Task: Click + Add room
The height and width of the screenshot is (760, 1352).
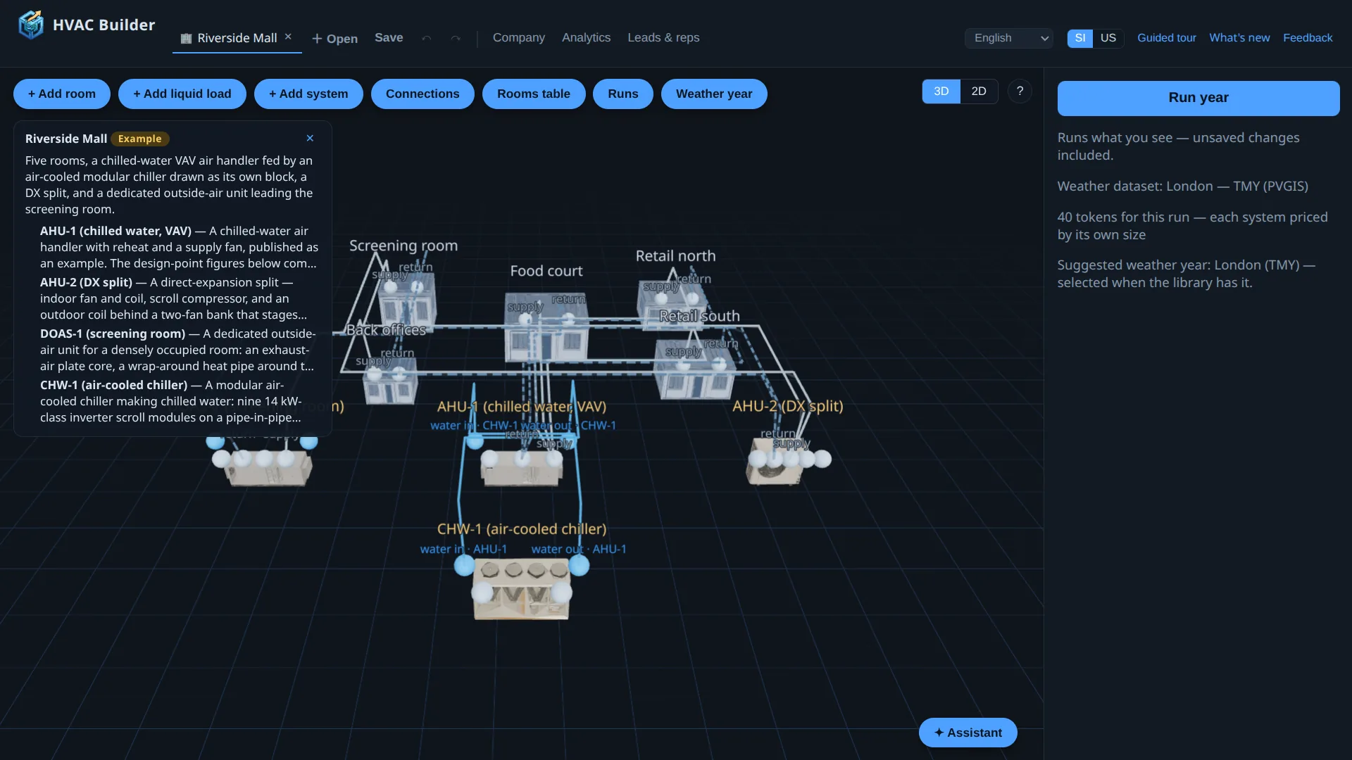Action: 62,94
